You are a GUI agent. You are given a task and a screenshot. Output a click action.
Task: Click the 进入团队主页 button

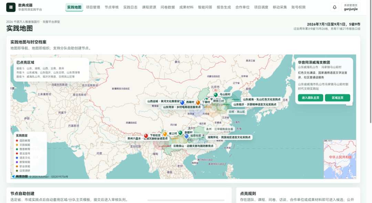click(x=311, y=98)
